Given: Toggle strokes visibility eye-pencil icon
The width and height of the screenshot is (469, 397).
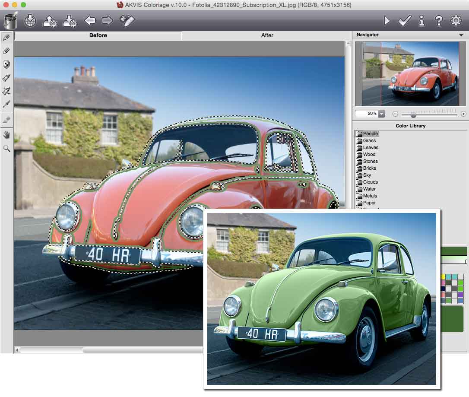Looking at the screenshot, I should click(x=127, y=21).
